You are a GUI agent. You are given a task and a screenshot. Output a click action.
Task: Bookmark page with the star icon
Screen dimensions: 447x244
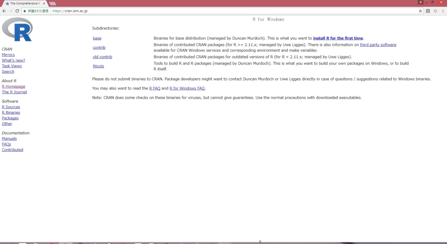coord(420,11)
